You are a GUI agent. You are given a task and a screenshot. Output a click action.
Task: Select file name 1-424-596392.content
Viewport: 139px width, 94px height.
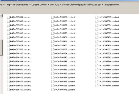[64, 65]
